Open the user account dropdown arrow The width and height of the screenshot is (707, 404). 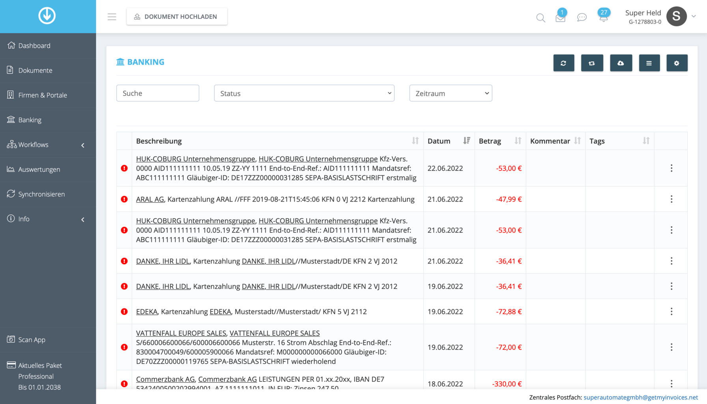click(x=694, y=17)
